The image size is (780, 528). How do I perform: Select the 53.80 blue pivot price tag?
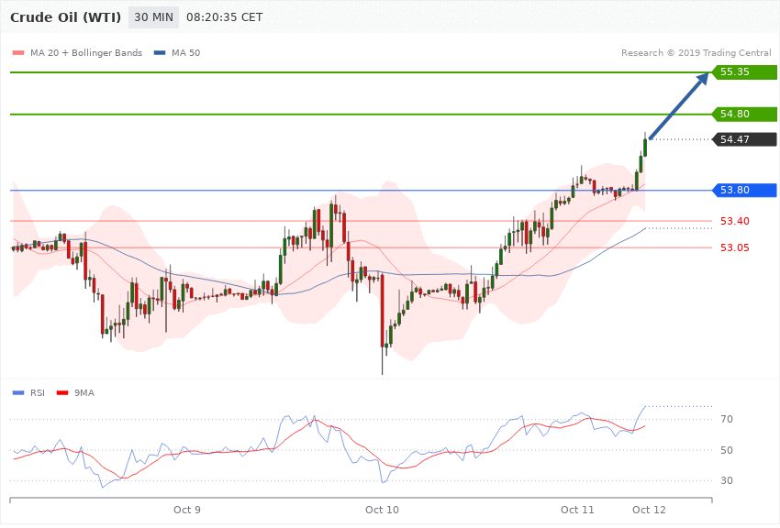pos(745,191)
